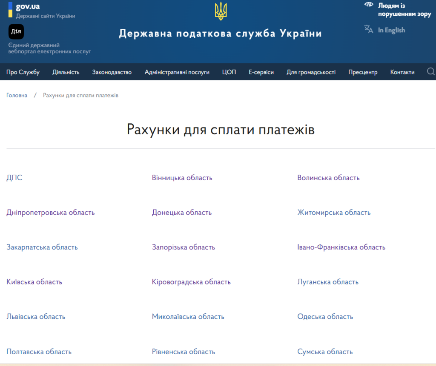This screenshot has height=366, width=436.
Task: Click the search magnifier icon
Action: (431, 71)
